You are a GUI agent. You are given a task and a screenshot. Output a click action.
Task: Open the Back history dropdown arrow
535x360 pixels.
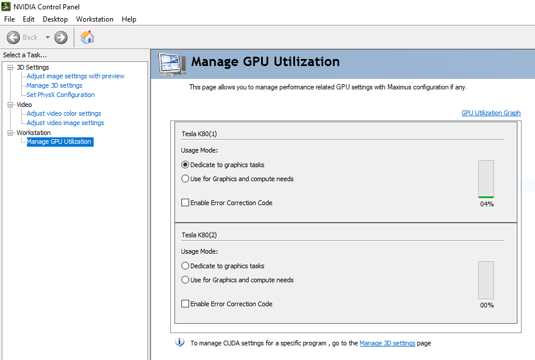coord(47,37)
